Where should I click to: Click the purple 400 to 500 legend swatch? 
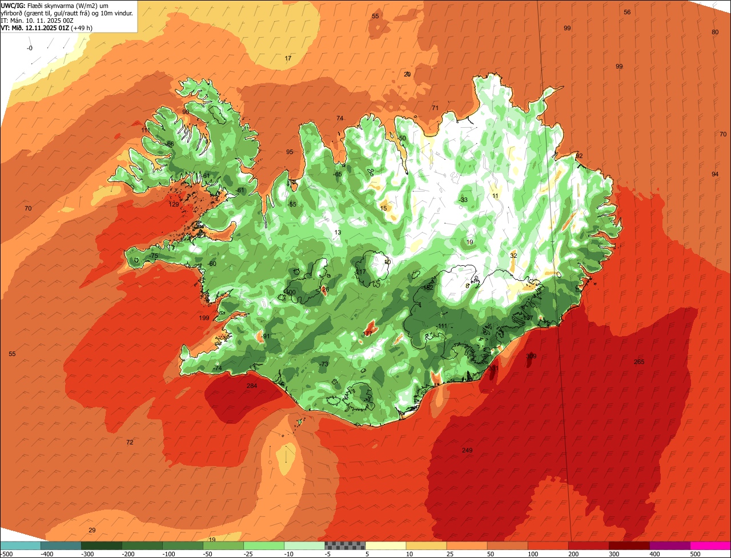point(669,545)
